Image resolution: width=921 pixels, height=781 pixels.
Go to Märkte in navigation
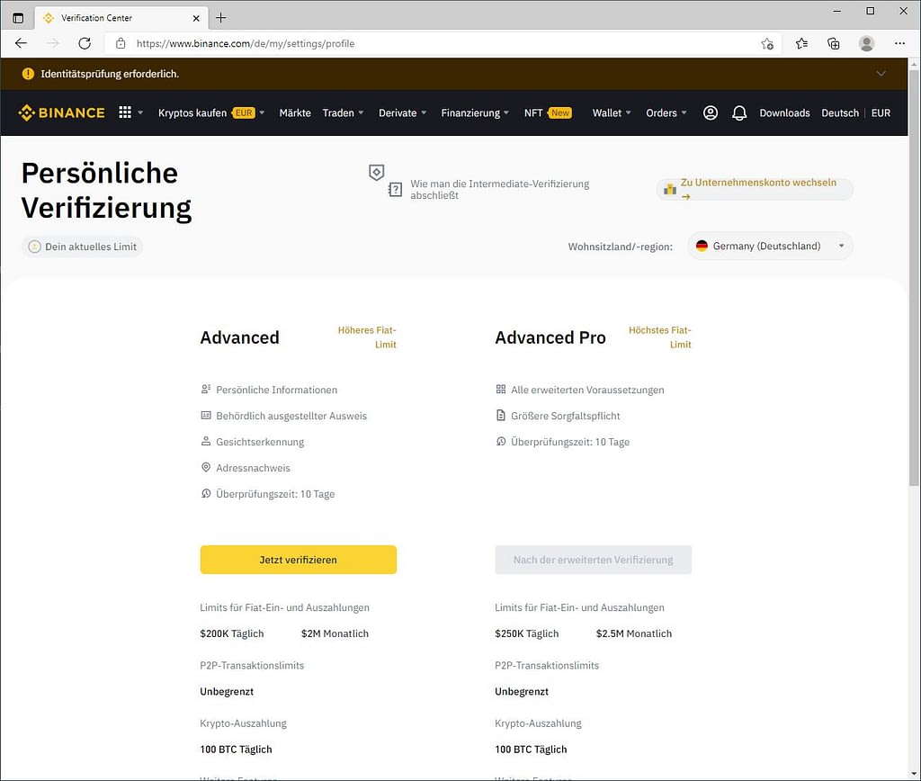point(295,112)
